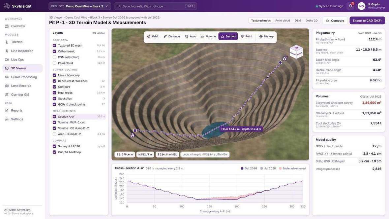Switch to the Textured mesh view

pos(261,20)
